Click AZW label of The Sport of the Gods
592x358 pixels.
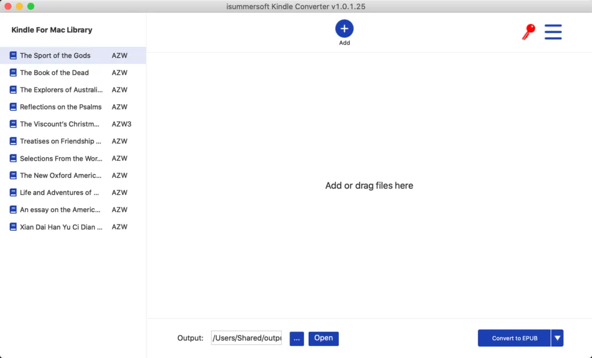pyautogui.click(x=120, y=56)
